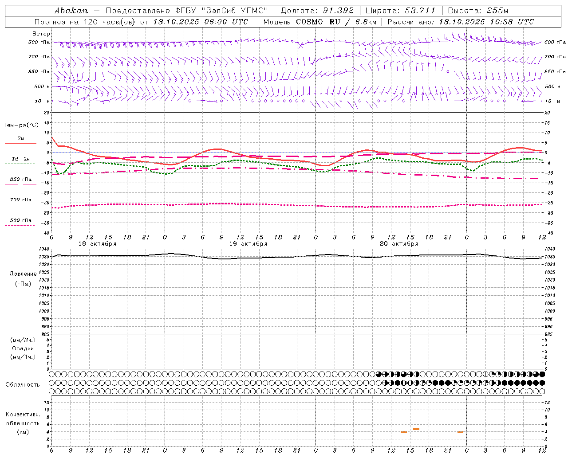Click the "Тем-ра(°C)" temperature panel label
Image resolution: width=568 pixels, height=454 pixels.
21,125
